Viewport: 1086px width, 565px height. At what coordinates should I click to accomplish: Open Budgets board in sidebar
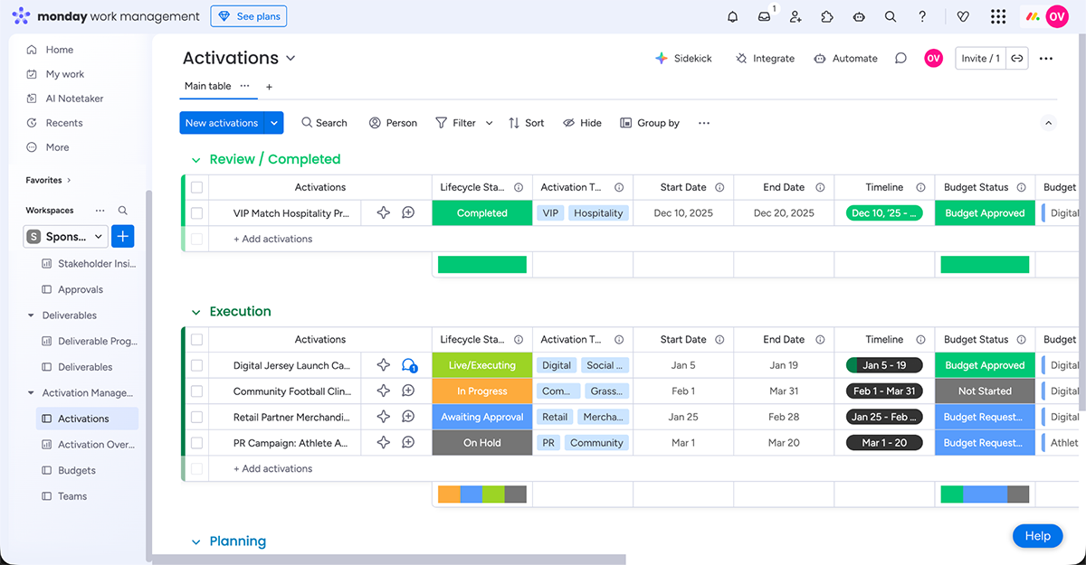coord(76,470)
